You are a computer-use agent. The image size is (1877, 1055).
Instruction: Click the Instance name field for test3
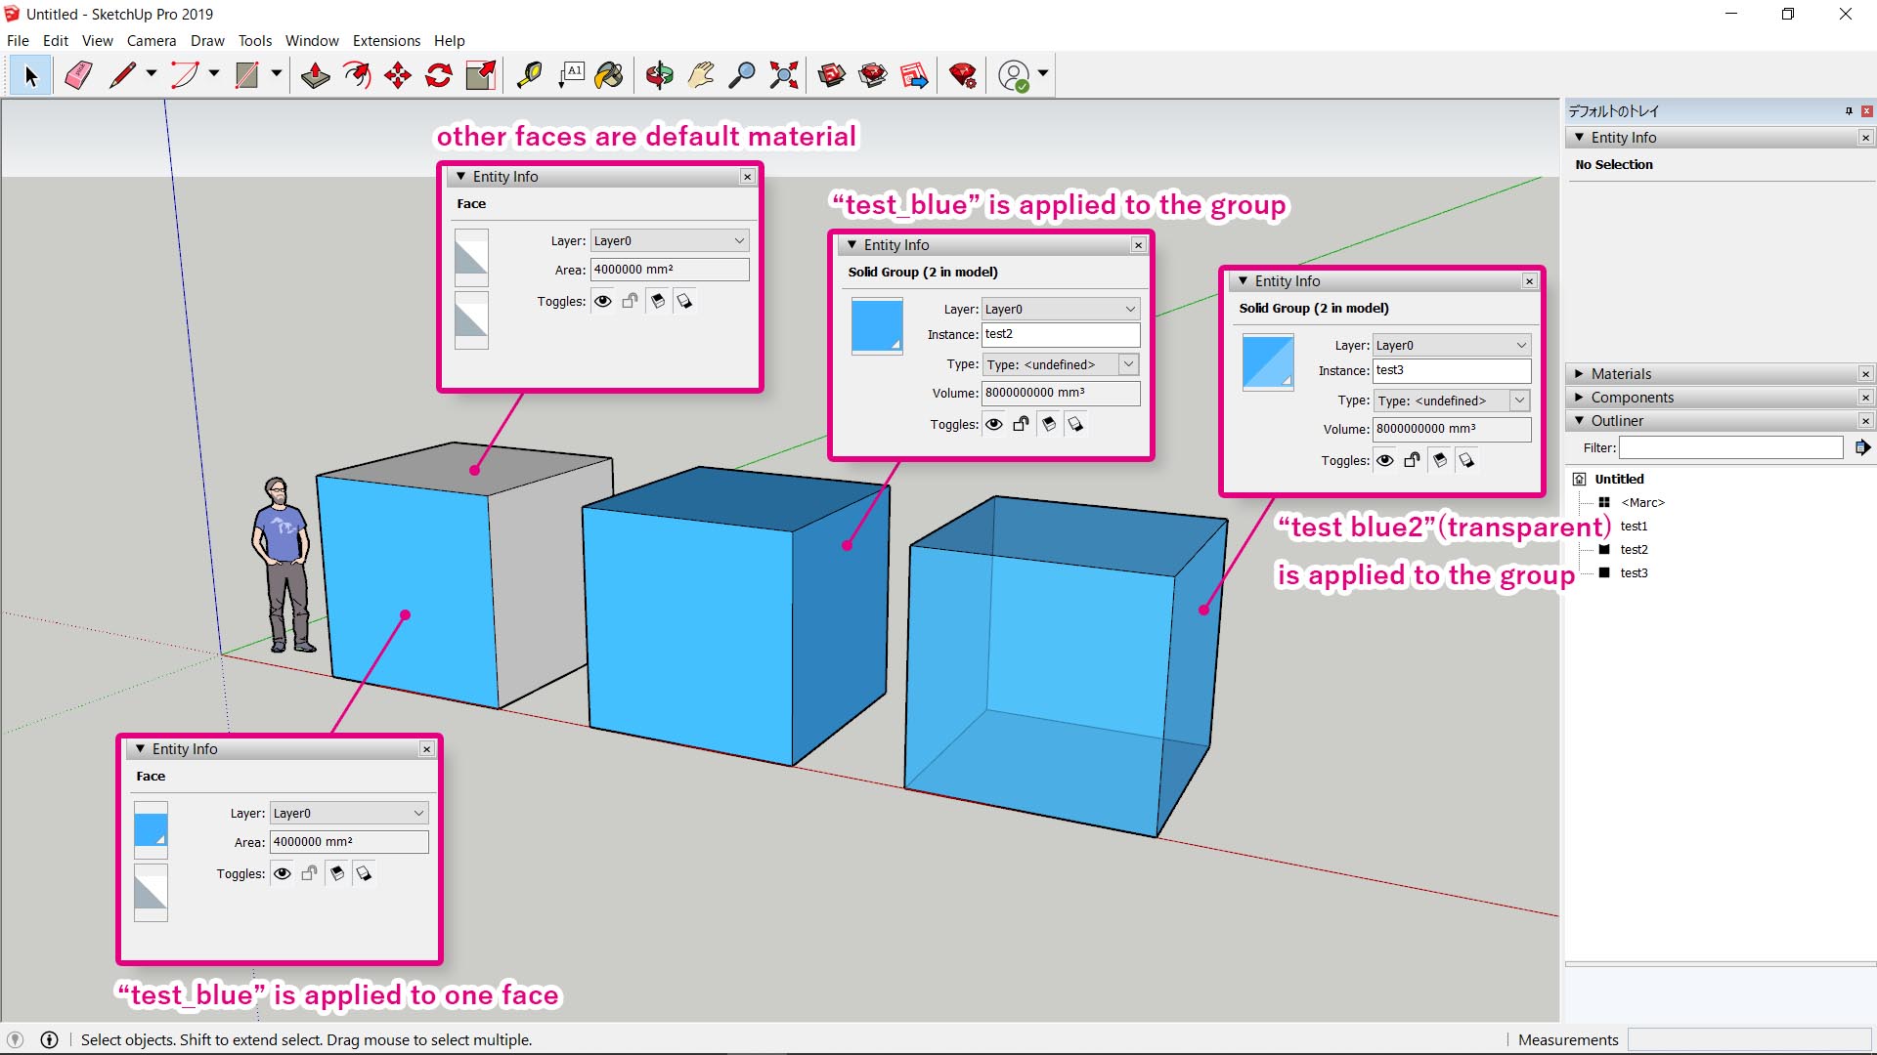[1452, 369]
